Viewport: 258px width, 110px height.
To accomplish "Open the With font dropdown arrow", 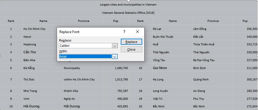I will tap(115, 56).
